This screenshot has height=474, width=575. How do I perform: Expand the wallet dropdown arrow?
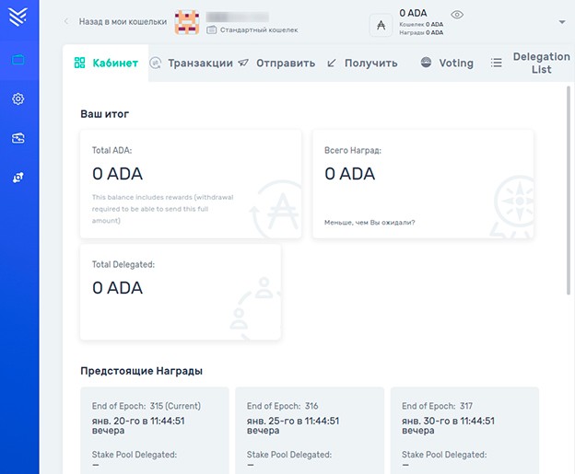[562, 22]
